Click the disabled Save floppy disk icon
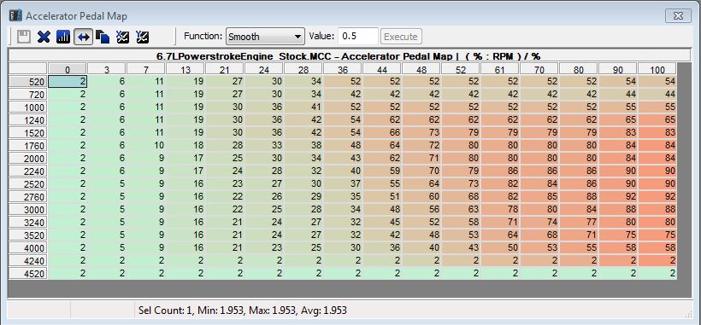Viewport: 701px width, 325px height. point(23,37)
